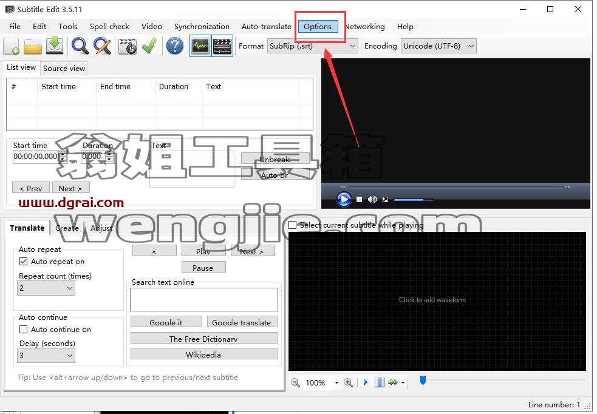Open Visual sync clapperboard clock icon

coord(128,46)
